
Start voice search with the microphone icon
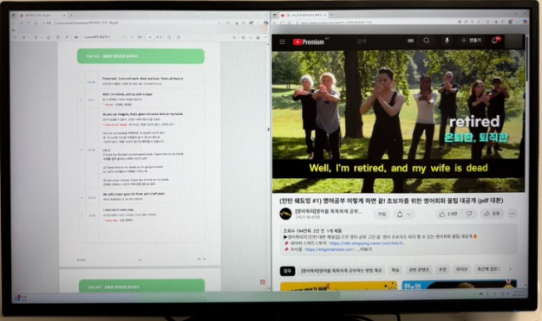point(447,41)
